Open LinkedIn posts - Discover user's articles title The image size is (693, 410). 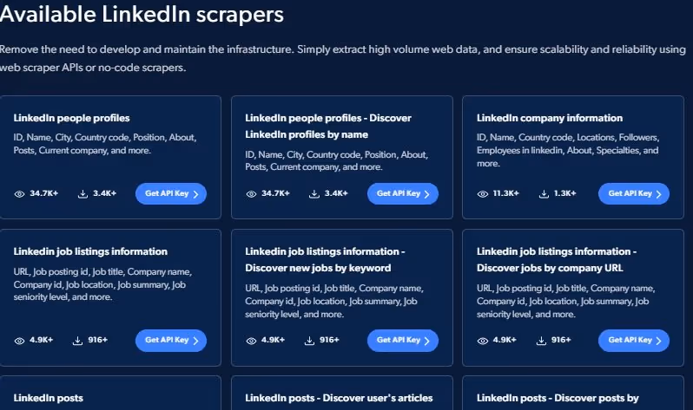339,398
